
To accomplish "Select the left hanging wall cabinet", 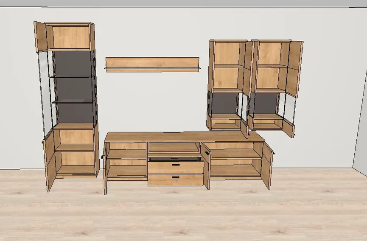I will click(228, 85).
